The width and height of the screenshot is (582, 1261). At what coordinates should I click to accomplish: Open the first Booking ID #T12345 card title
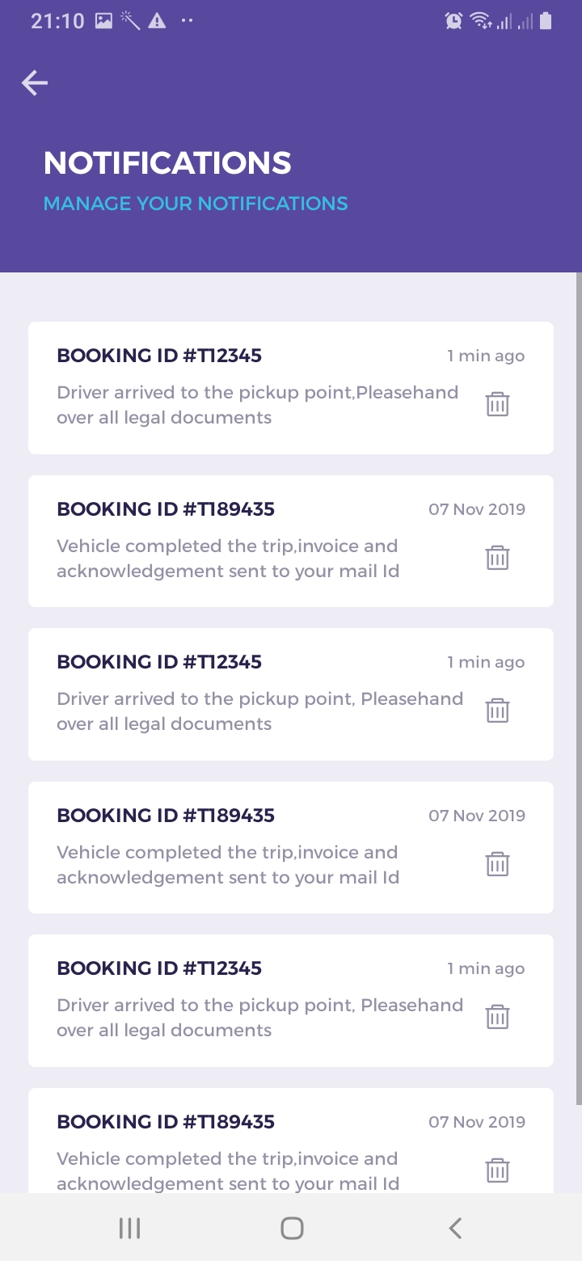tap(159, 356)
